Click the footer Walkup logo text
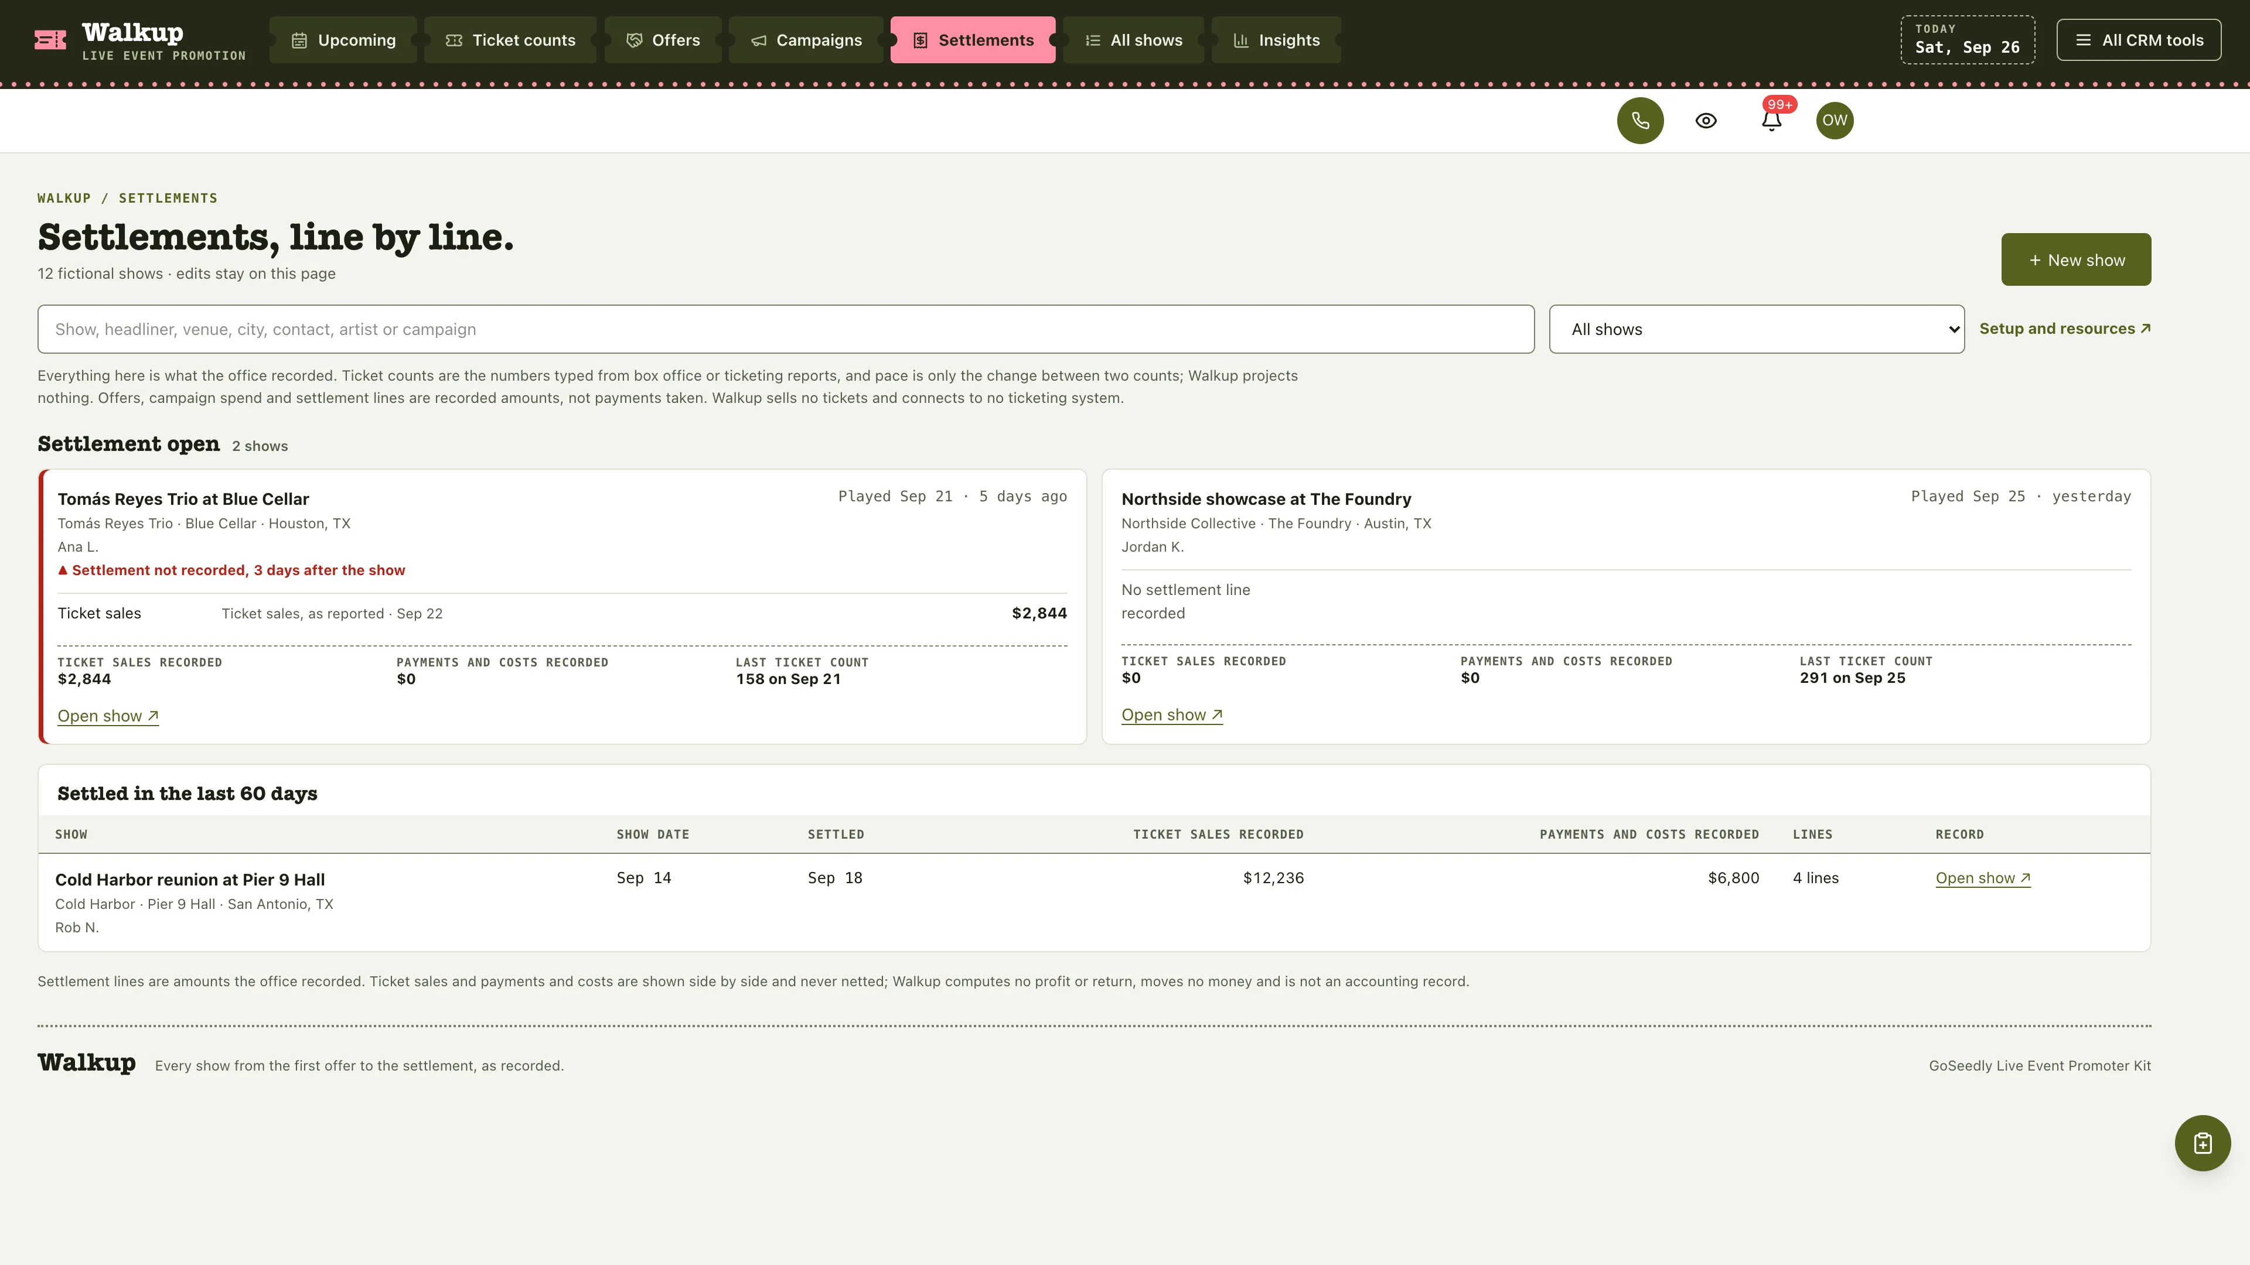The image size is (2250, 1265). pos(87,1062)
